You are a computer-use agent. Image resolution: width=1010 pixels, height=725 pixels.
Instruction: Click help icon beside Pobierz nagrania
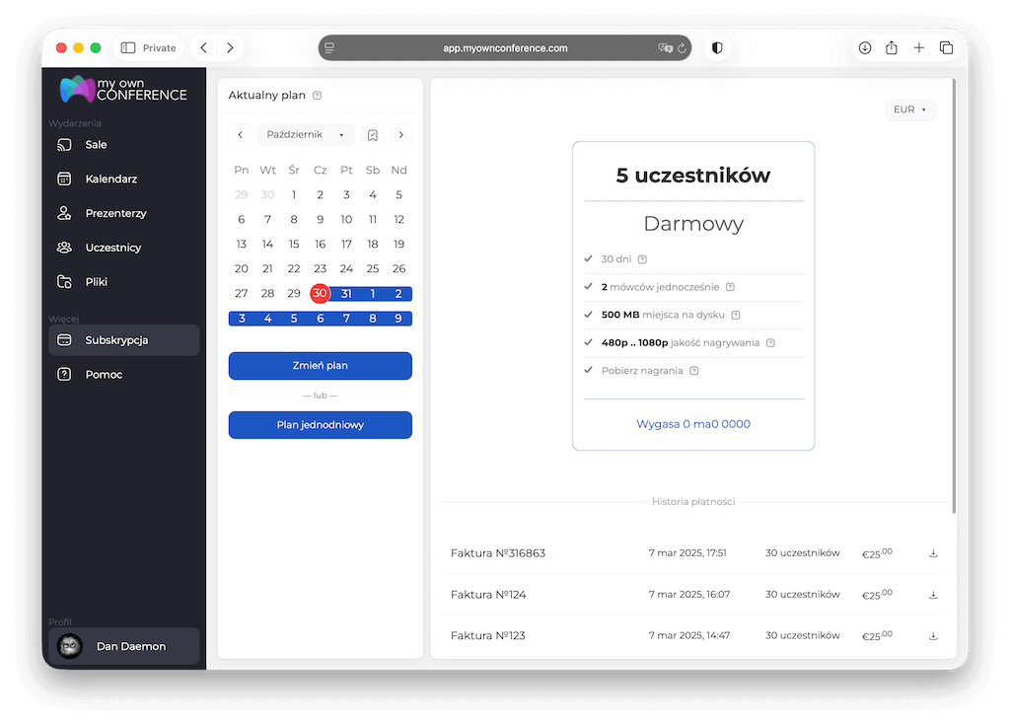point(694,371)
